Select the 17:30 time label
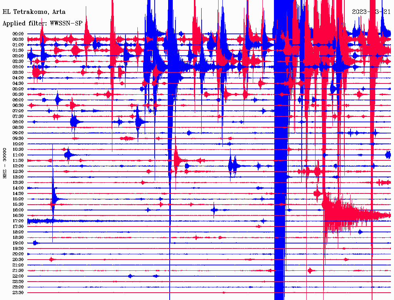 click(x=18, y=227)
